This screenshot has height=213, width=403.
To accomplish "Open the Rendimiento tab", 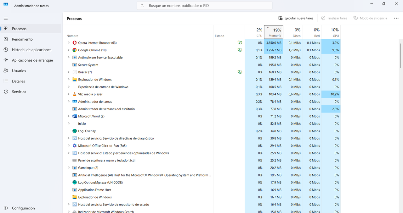I will [31, 39].
